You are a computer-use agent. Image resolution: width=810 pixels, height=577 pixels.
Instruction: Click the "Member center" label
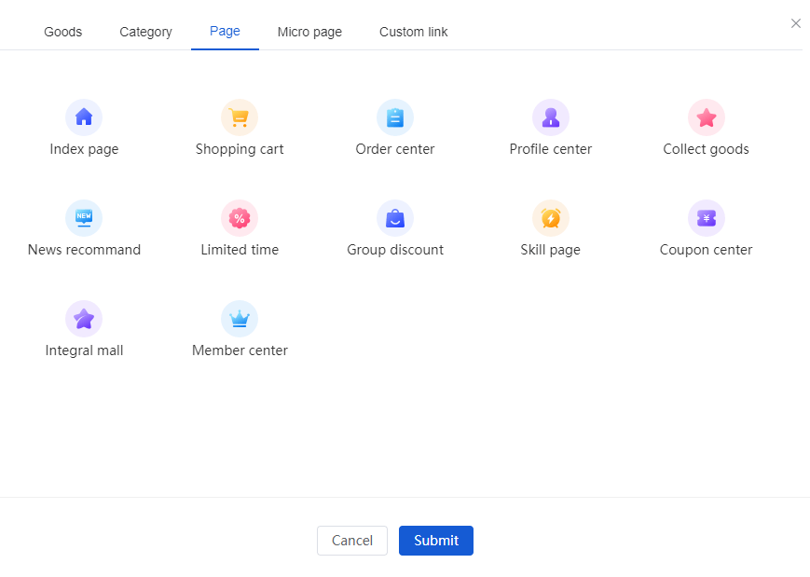240,350
